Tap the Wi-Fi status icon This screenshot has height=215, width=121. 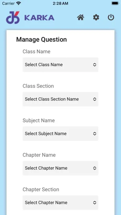[x=18, y=3]
